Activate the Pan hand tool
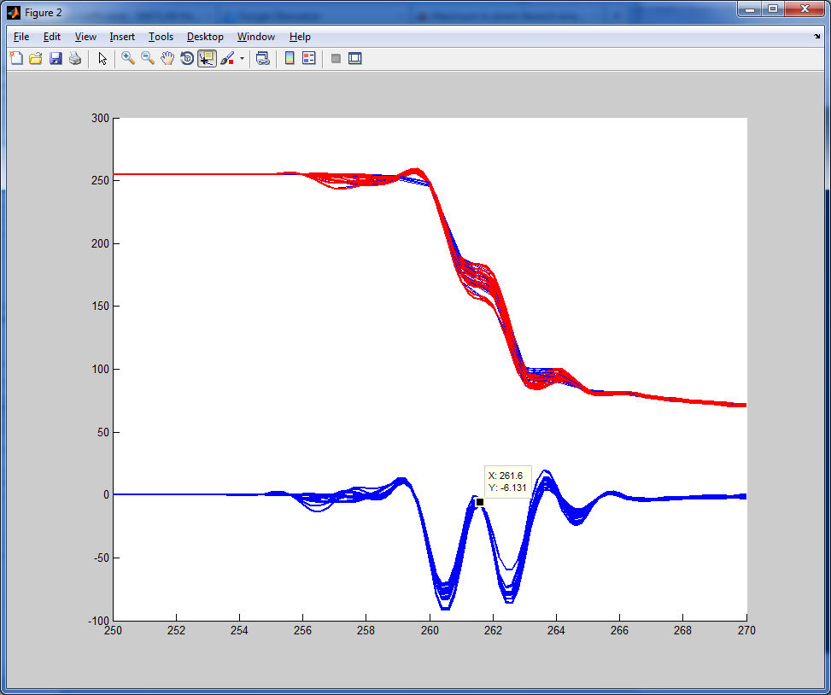This screenshot has width=831, height=695. pos(167,59)
